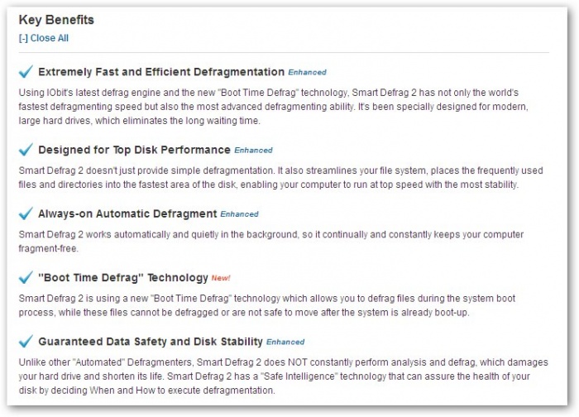Screen dimensions: 579x417
Task: Click the Key Benefits title
Action: pyautogui.click(x=56, y=20)
